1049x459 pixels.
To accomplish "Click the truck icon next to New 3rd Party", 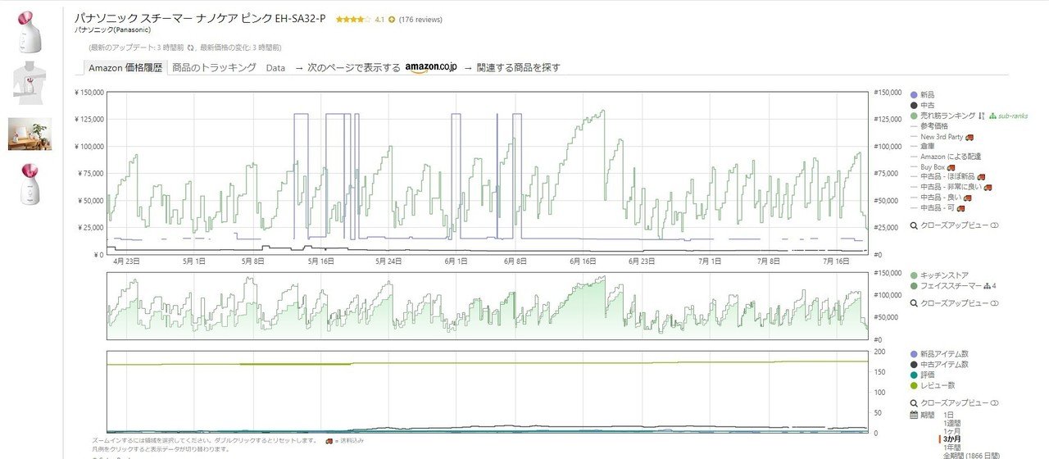I will click(969, 136).
